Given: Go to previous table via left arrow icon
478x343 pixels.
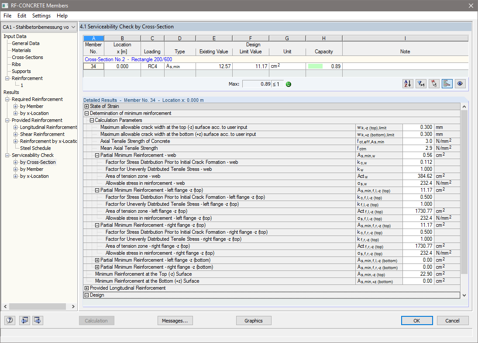Looking at the screenshot, I should 24,320.
